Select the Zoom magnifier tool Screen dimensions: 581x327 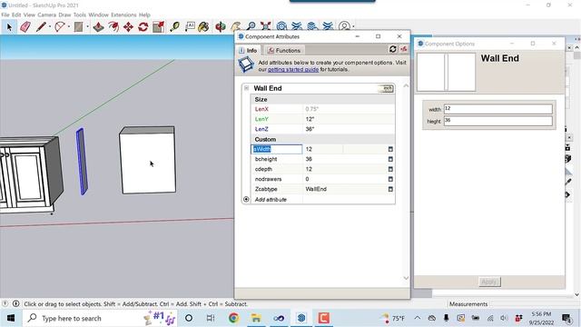(251, 26)
